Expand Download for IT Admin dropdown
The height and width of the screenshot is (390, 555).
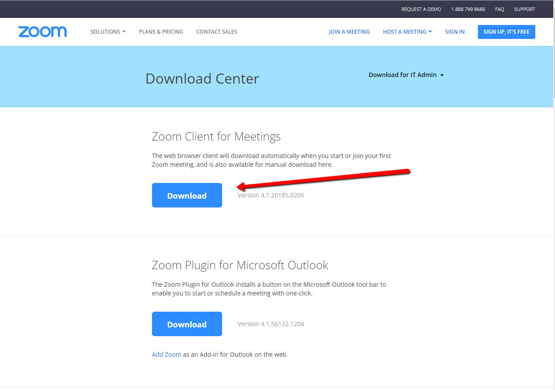406,75
